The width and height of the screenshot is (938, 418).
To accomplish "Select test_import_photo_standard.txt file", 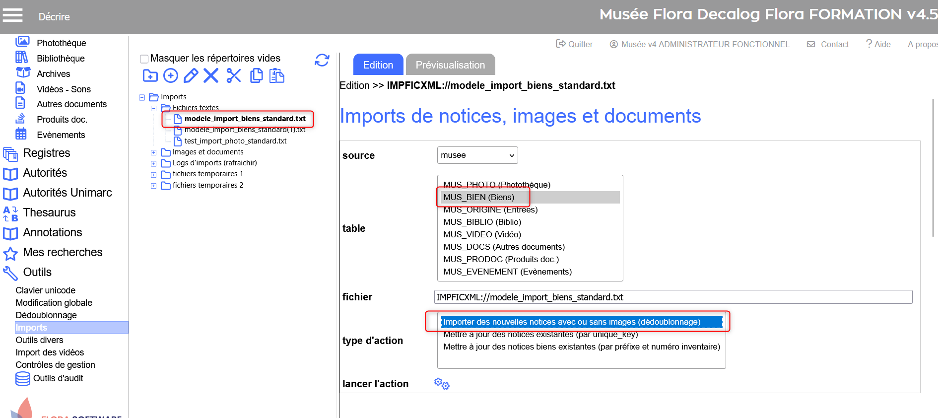I will pyautogui.click(x=235, y=141).
